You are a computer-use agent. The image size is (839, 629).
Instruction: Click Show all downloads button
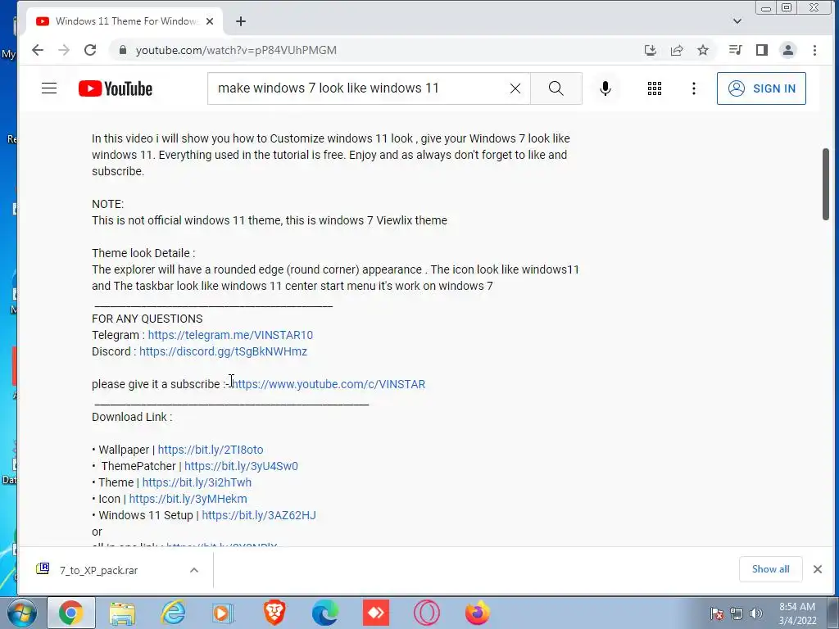[770, 569]
